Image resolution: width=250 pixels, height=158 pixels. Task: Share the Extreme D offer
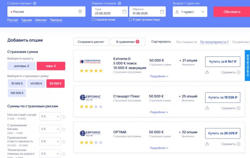point(207,72)
